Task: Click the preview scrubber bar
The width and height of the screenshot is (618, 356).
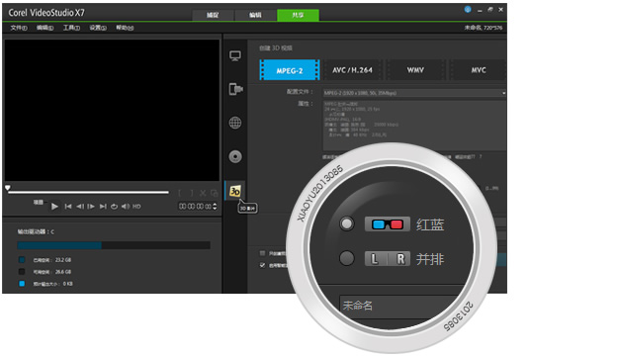Action: [x=88, y=193]
